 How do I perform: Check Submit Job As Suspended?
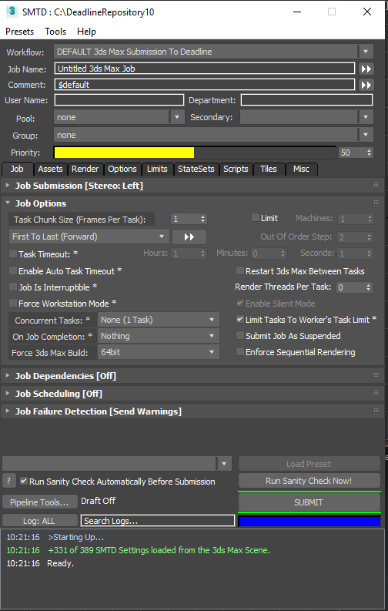[x=240, y=335]
